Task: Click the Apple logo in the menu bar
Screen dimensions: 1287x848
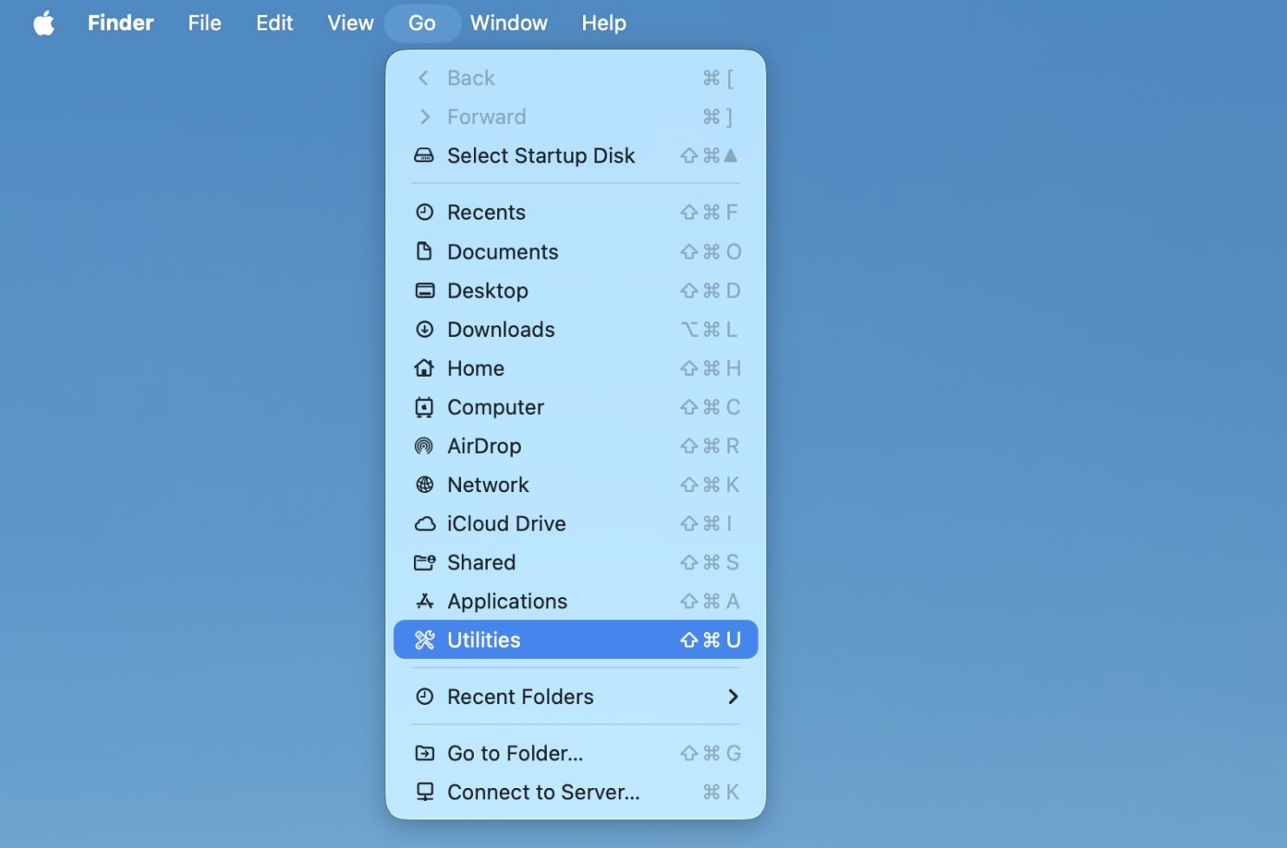Action: [43, 23]
